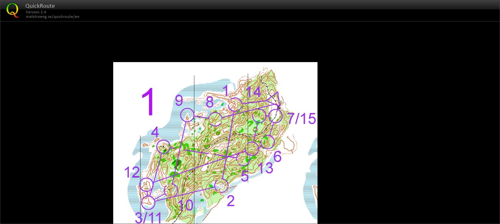Click the circle for control 9

(187, 115)
